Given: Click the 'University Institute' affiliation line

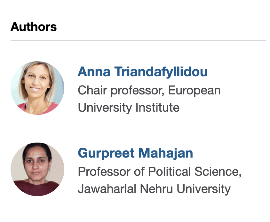Looking at the screenshot, I should [129, 107].
